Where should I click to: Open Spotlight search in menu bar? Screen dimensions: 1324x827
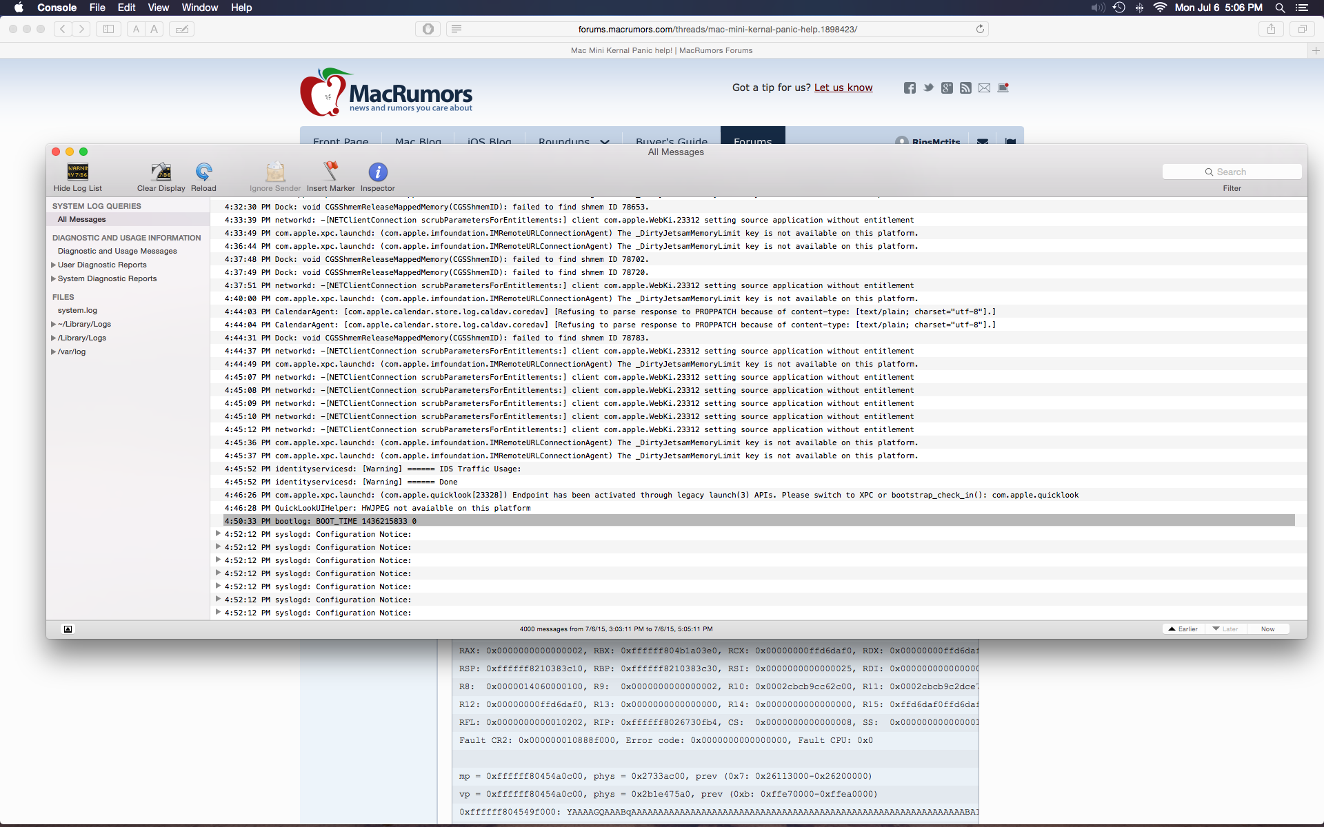[1280, 8]
